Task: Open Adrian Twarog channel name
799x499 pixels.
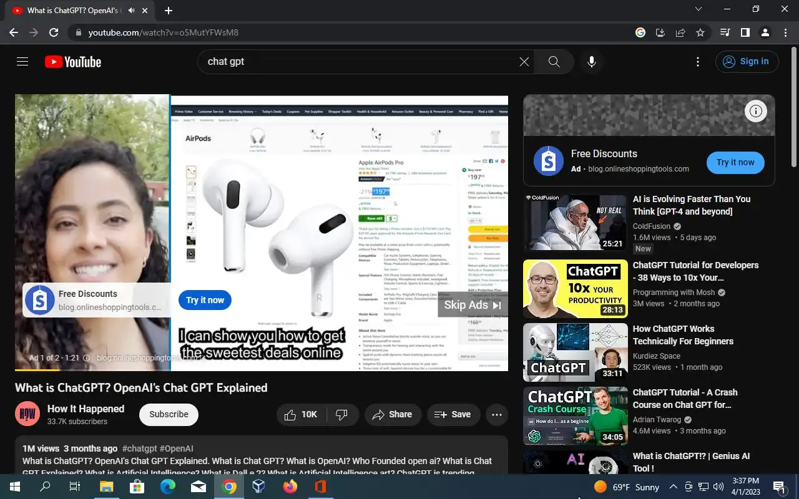Action: click(658, 420)
